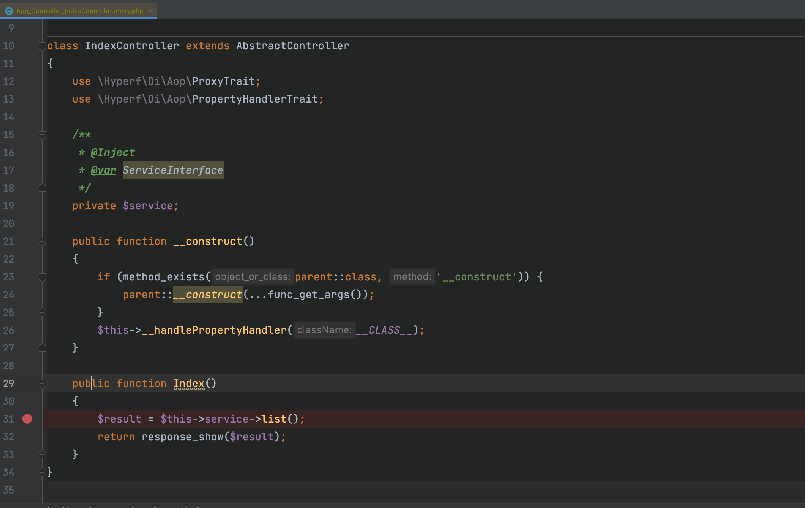Image resolution: width=805 pixels, height=508 pixels.
Task: Toggle a breakpoint in gutter at line 26
Action: [x=27, y=330]
